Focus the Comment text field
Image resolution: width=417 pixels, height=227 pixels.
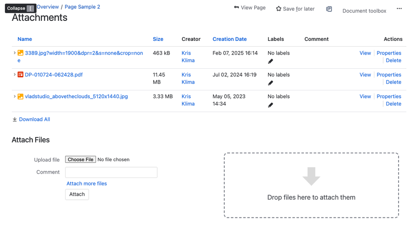[x=111, y=172]
